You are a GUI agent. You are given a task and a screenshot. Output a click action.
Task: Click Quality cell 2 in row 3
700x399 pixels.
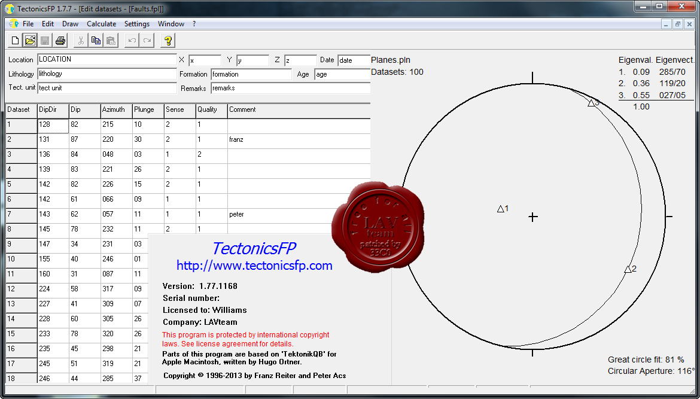point(212,156)
